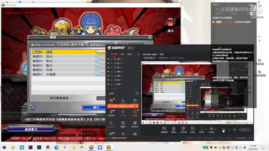This screenshot has width=269, height=151.
Task: Add a screen capture source in the streaming toolbar
Action: click(x=164, y=130)
